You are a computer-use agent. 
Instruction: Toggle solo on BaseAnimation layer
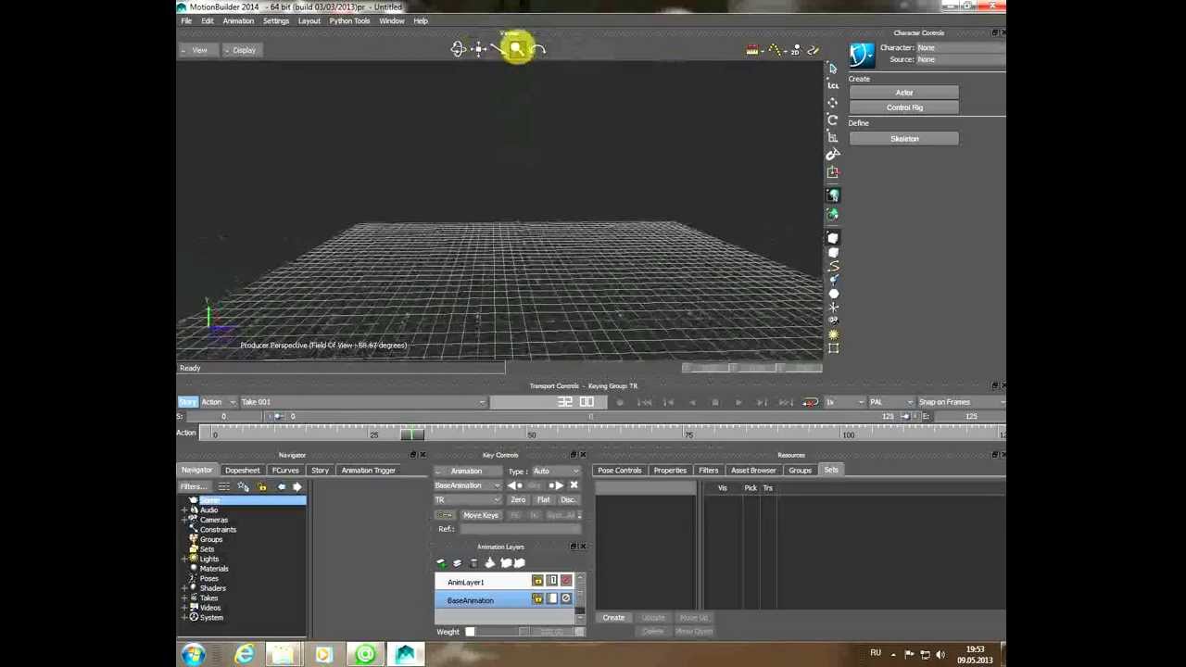(552, 598)
